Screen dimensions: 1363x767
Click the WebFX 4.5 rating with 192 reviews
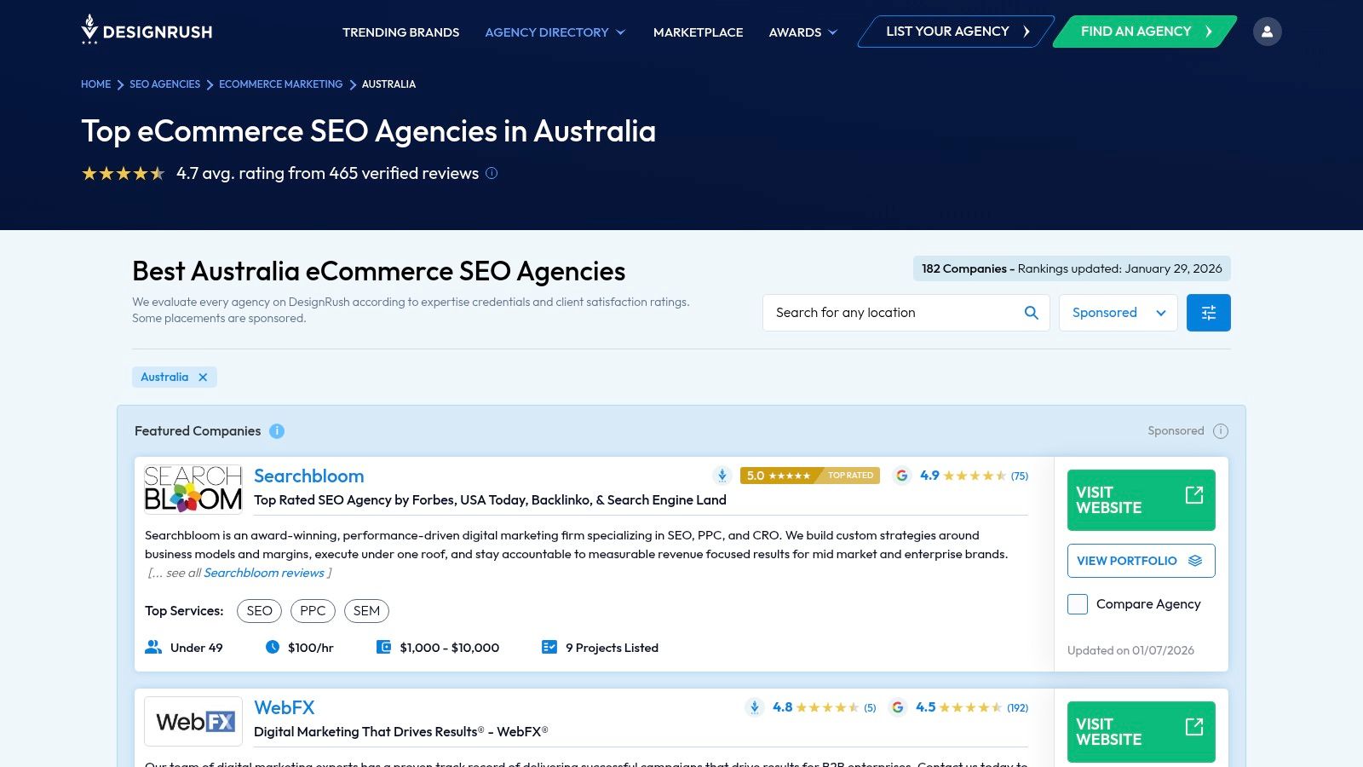tap(971, 707)
